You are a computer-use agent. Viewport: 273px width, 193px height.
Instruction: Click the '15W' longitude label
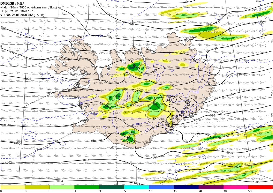[x=187, y=1]
